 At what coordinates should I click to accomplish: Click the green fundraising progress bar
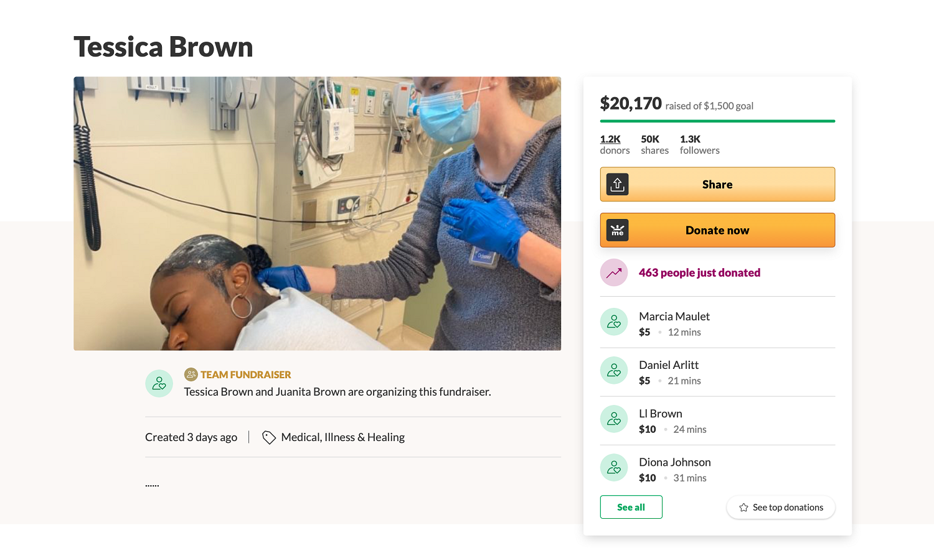(717, 121)
